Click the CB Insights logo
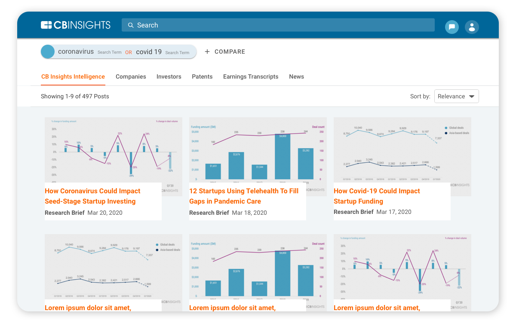This screenshot has height=323, width=516. point(76,25)
